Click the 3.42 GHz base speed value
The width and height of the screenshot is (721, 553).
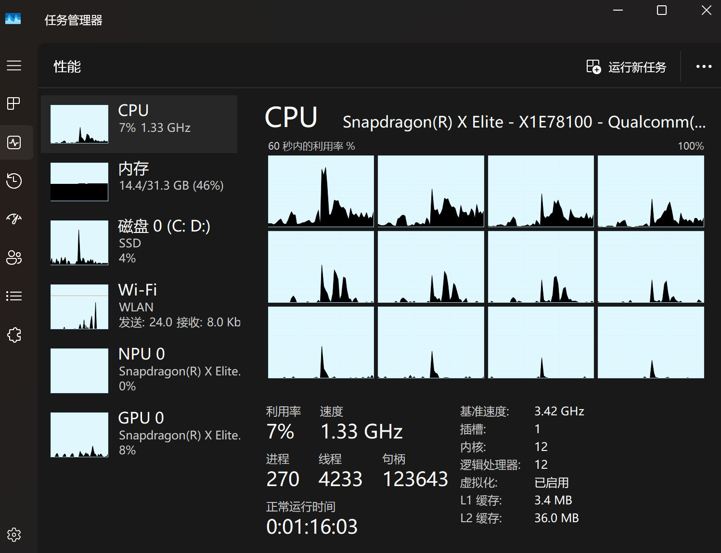point(559,411)
